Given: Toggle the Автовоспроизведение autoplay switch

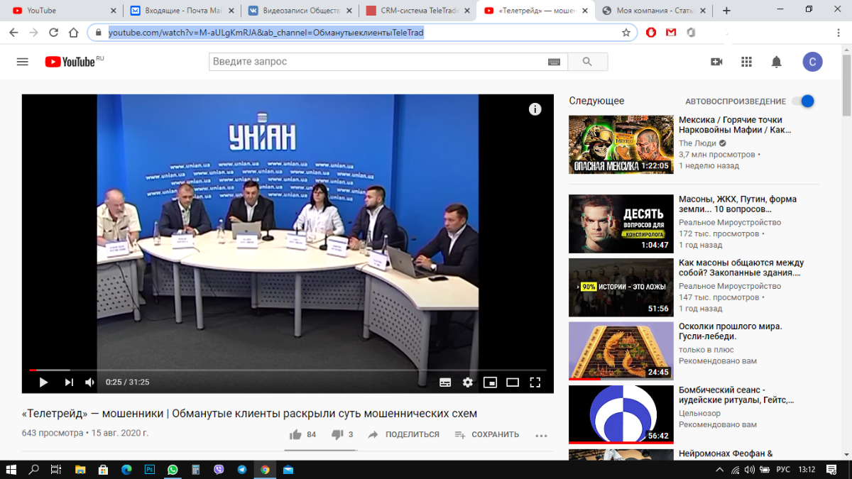Looking at the screenshot, I should [x=803, y=101].
